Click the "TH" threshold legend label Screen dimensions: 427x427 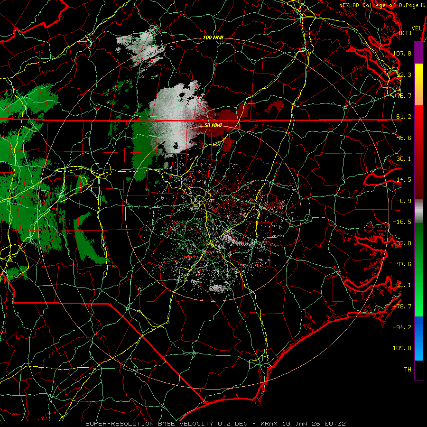tap(408, 370)
